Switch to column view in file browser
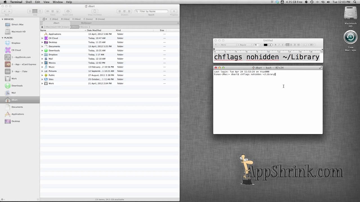This screenshot has width=360, height=202. coord(40,11)
